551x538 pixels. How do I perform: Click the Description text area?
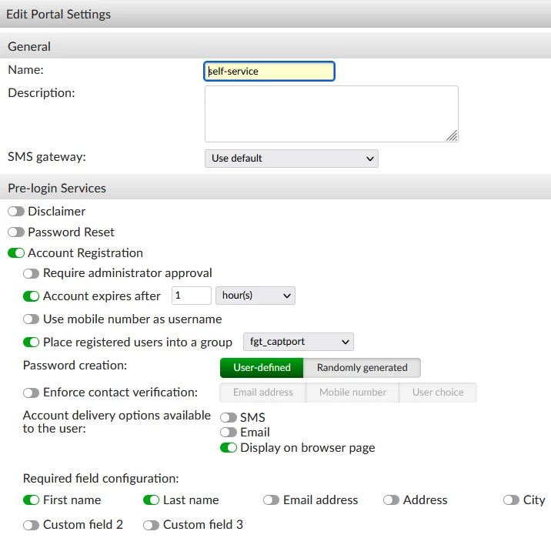pyautogui.click(x=332, y=114)
